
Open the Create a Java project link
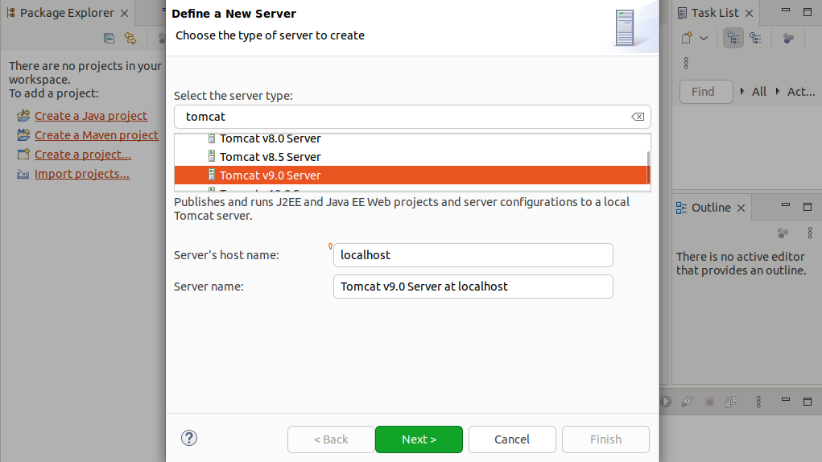(91, 115)
